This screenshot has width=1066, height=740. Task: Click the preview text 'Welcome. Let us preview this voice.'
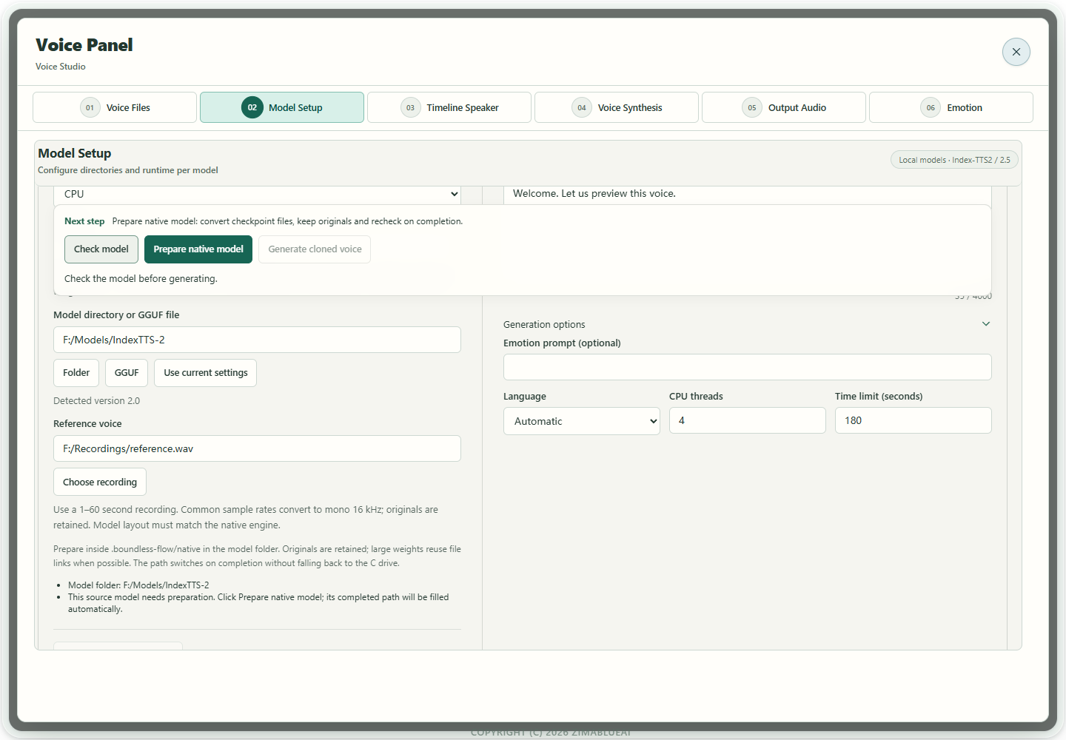(594, 194)
